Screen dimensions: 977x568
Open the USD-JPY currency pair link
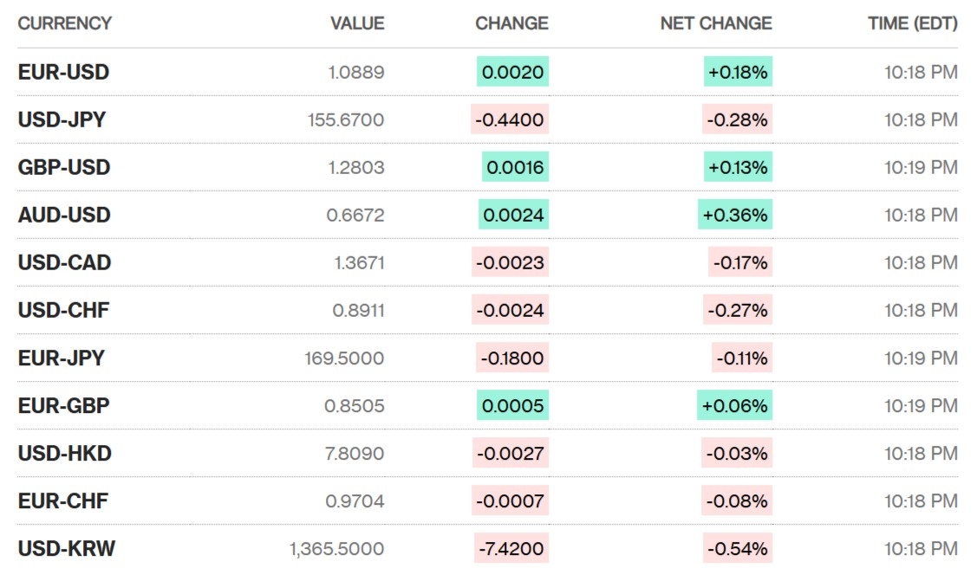pos(62,119)
